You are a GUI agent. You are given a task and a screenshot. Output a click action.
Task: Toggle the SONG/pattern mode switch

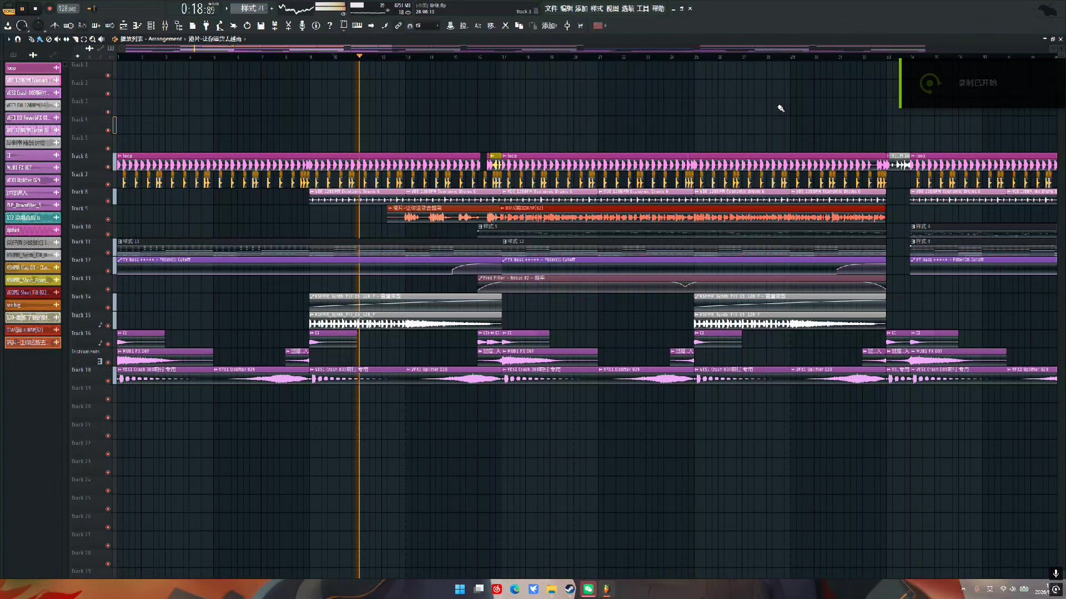pyautogui.click(x=9, y=9)
